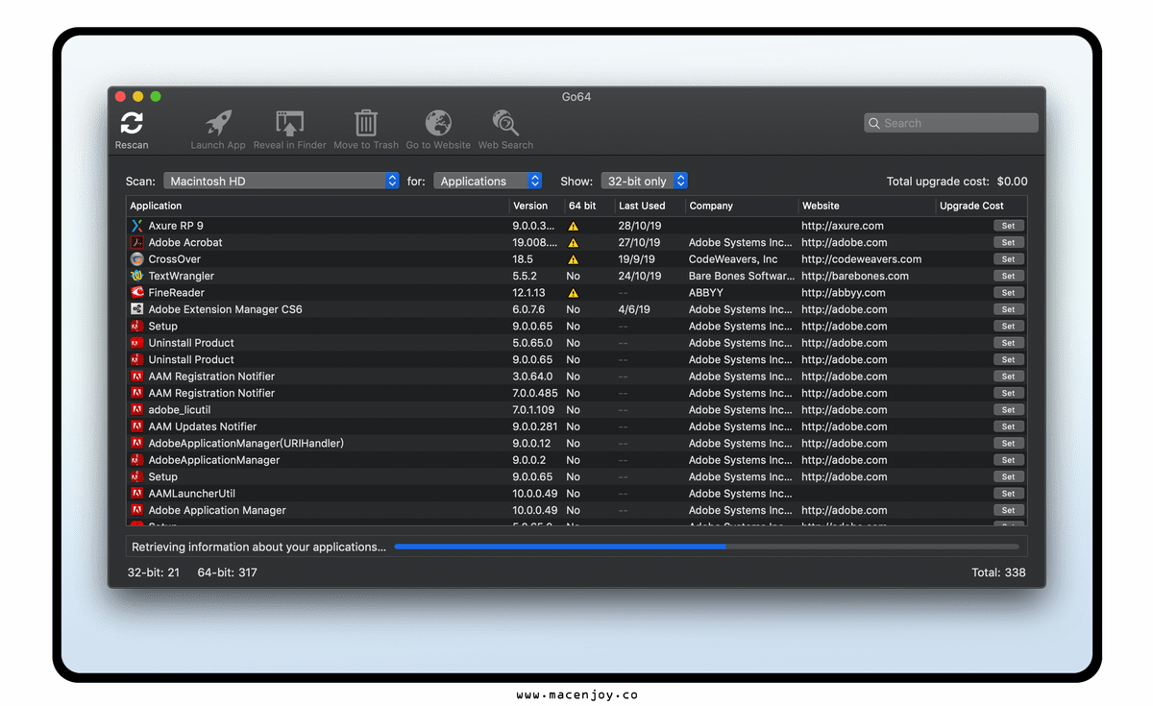Click the http://axure.com website cell
This screenshot has width=1153, height=706.
pos(843,226)
